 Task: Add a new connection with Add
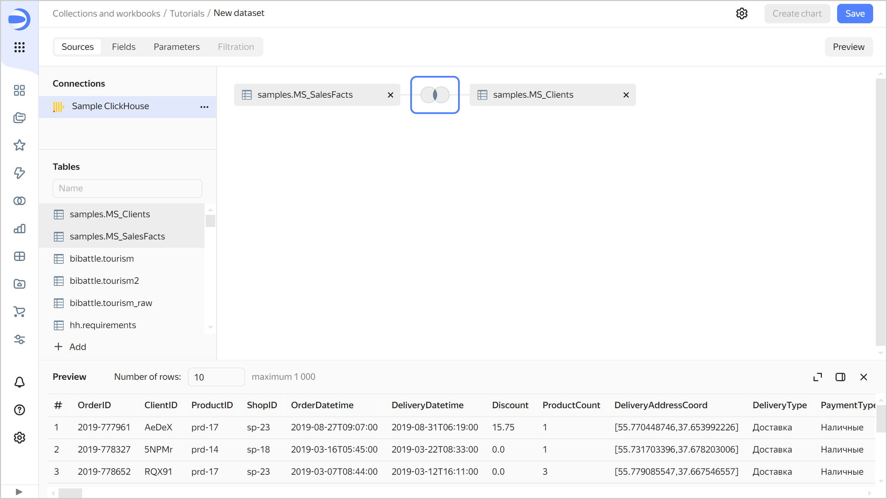point(70,347)
